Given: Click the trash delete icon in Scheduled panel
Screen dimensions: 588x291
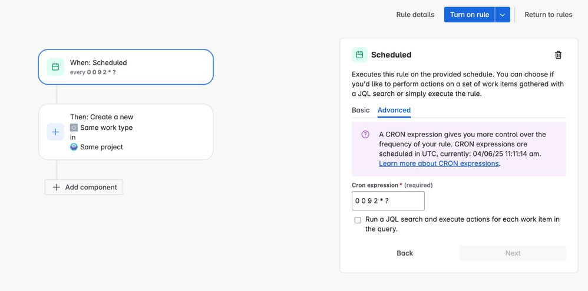Looking at the screenshot, I should [x=558, y=55].
